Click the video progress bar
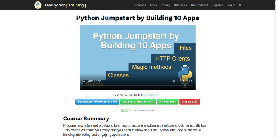Screen dimensions: 276x138 coord(138,86)
